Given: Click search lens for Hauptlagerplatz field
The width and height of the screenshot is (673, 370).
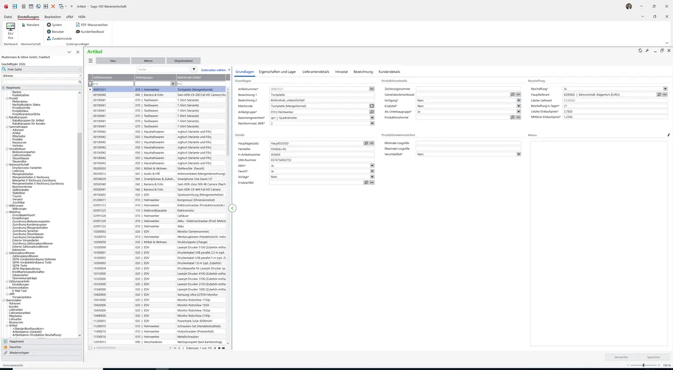Looking at the screenshot, I should [x=366, y=143].
